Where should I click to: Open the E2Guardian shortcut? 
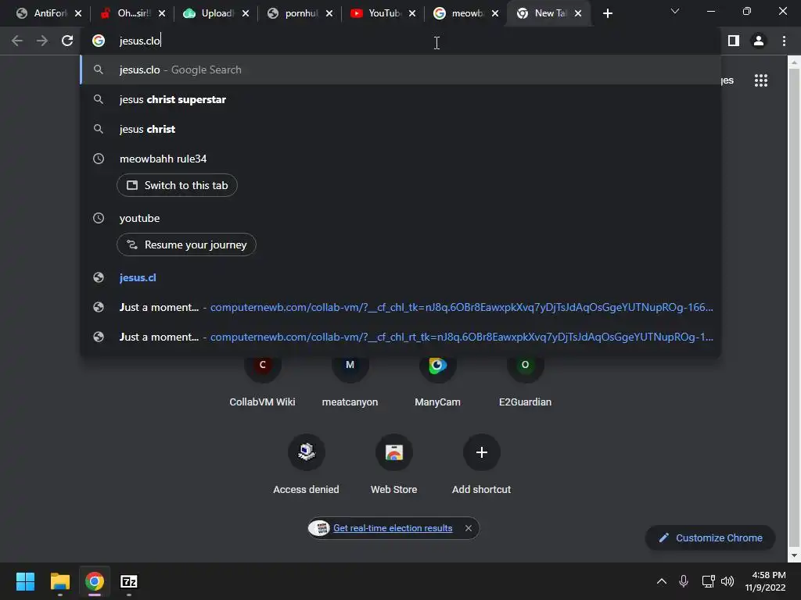525,380
